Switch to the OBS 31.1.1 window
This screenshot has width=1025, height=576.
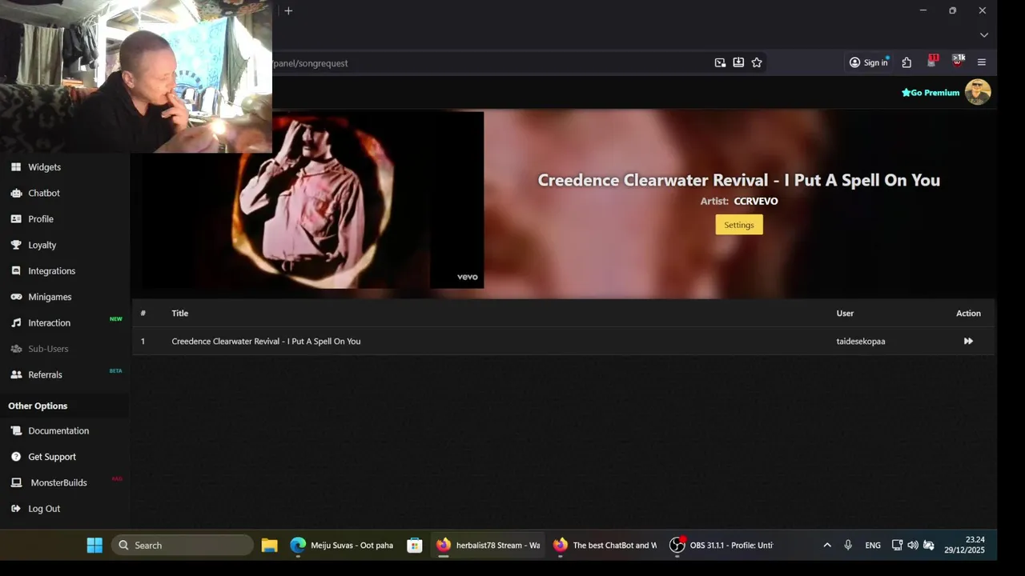pyautogui.click(x=722, y=546)
